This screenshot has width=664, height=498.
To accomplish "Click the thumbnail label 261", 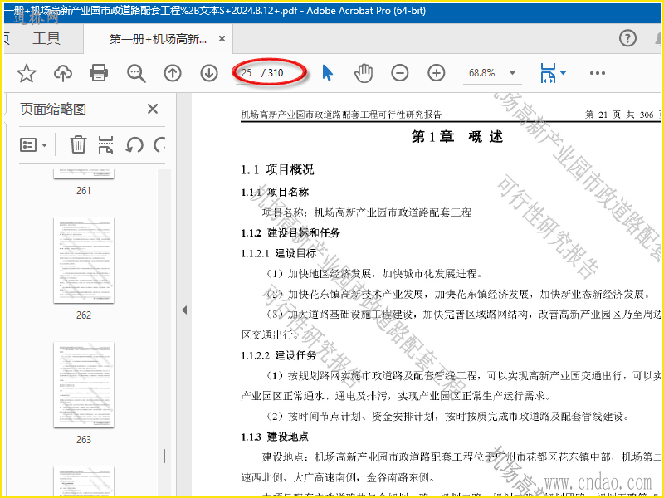I will 84,191.
